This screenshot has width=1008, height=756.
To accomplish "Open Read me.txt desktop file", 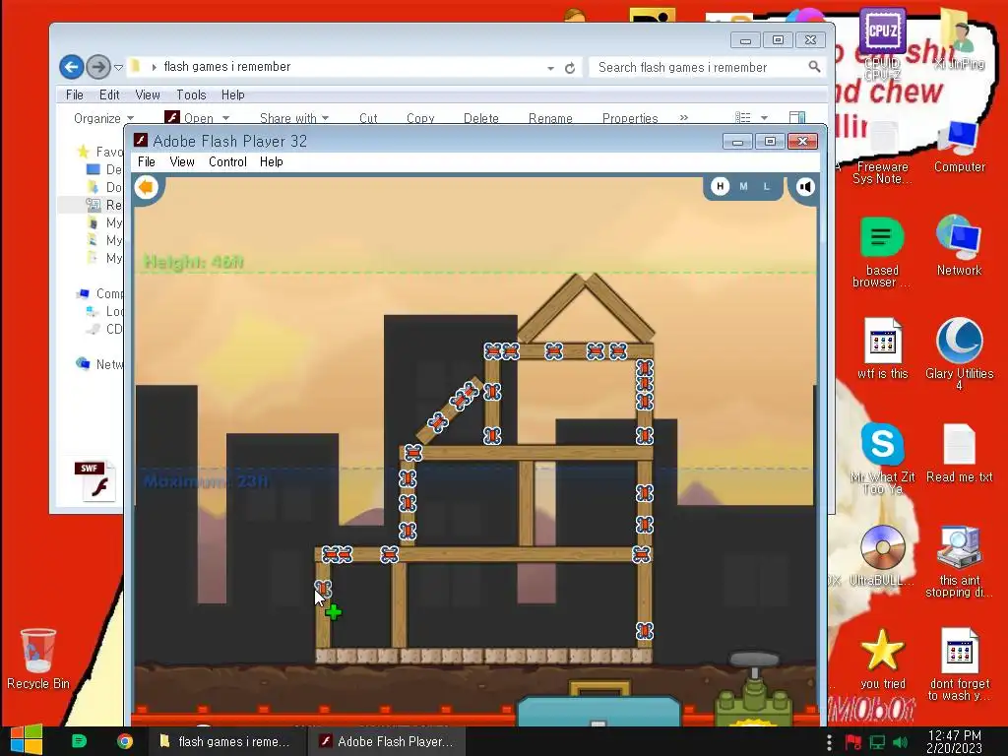I will point(959,453).
